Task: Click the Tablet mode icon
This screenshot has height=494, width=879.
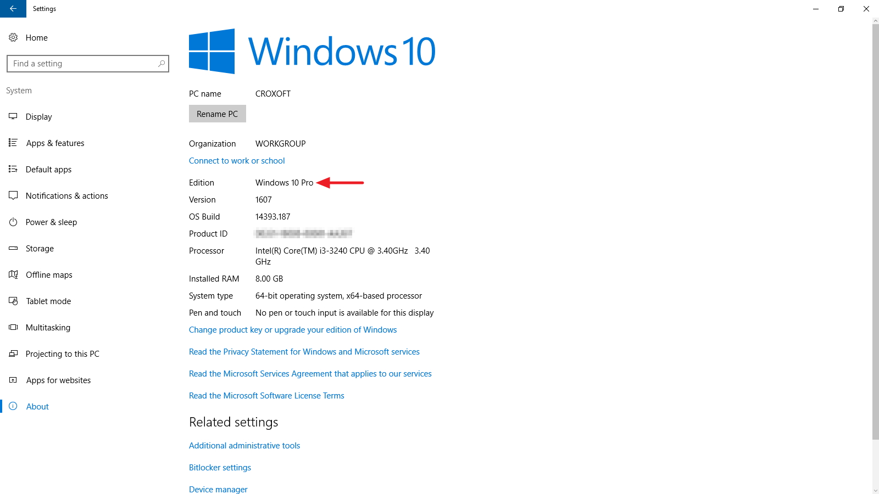Action: tap(13, 301)
